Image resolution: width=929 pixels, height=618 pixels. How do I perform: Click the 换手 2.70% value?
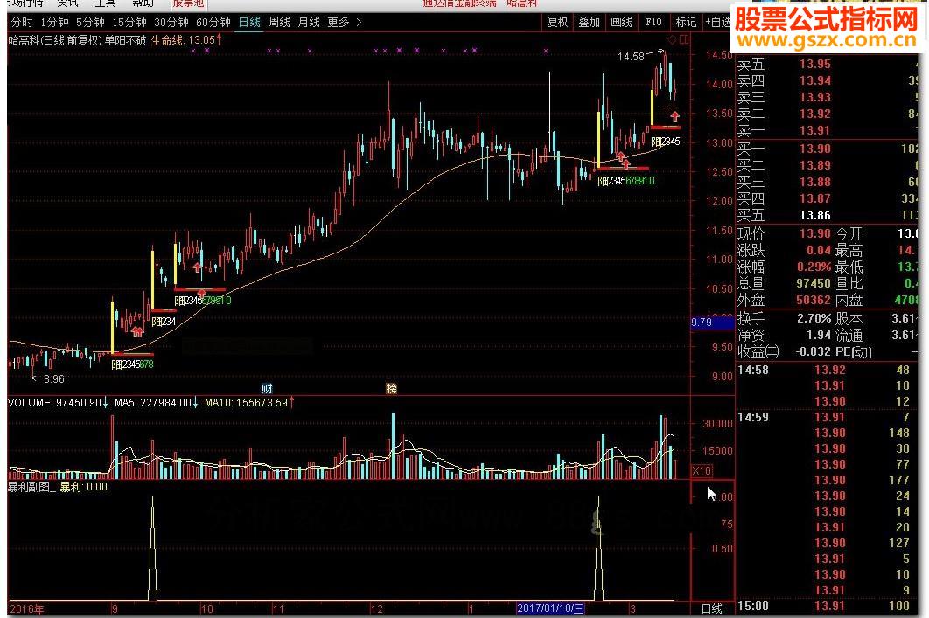click(814, 318)
